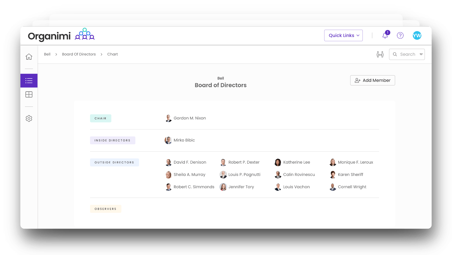Click the INSIDE DIRECTORS tag
452x255 pixels.
point(113,140)
